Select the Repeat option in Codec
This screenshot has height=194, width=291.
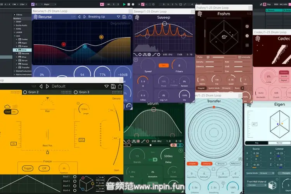pyautogui.click(x=284, y=80)
